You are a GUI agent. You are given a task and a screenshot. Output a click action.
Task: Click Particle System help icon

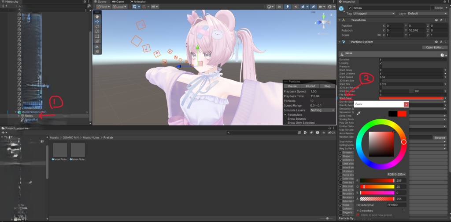[436, 42]
